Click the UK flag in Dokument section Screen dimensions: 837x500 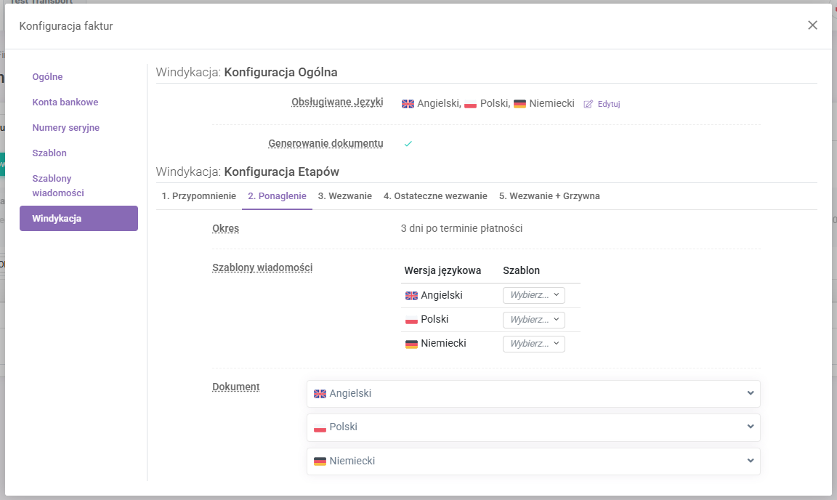(x=320, y=394)
